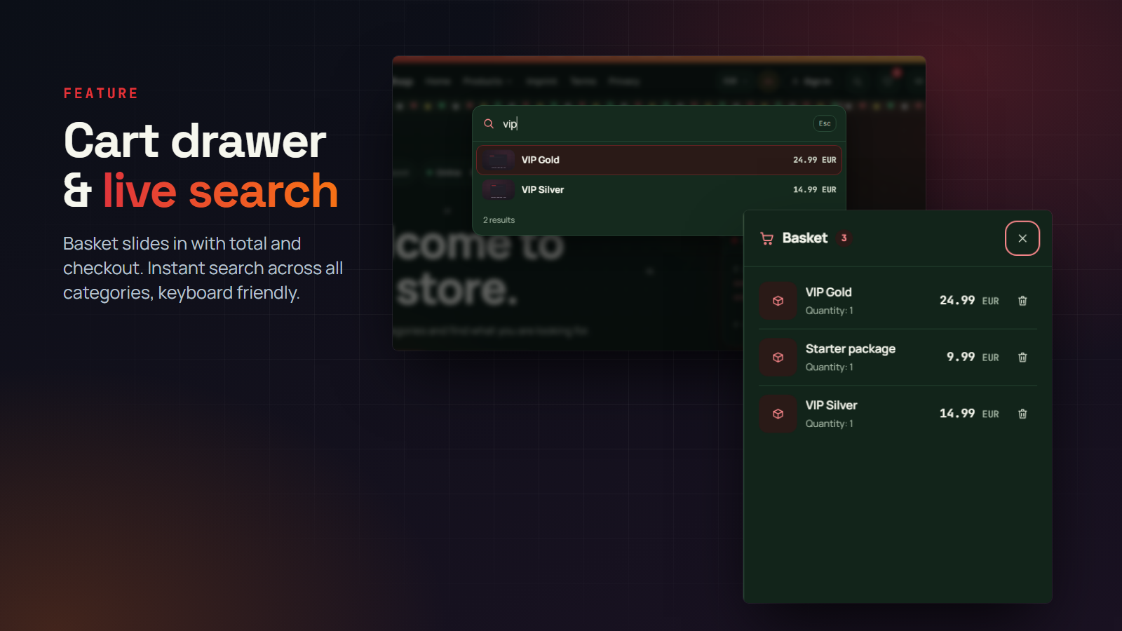Select VIP Silver search result

click(659, 190)
